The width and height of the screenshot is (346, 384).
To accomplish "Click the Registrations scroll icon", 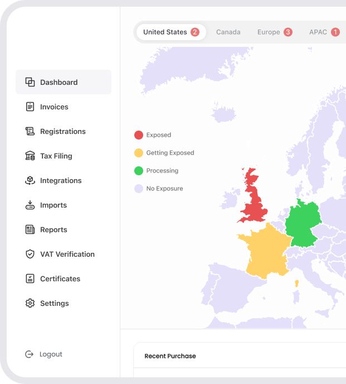I will (x=30, y=131).
